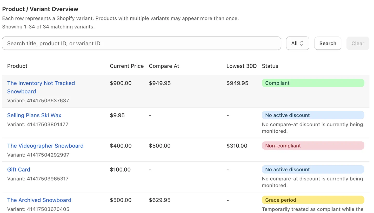This screenshot has height=213, width=374.
Task: Click the Lowest 30D column header
Action: pyautogui.click(x=242, y=66)
